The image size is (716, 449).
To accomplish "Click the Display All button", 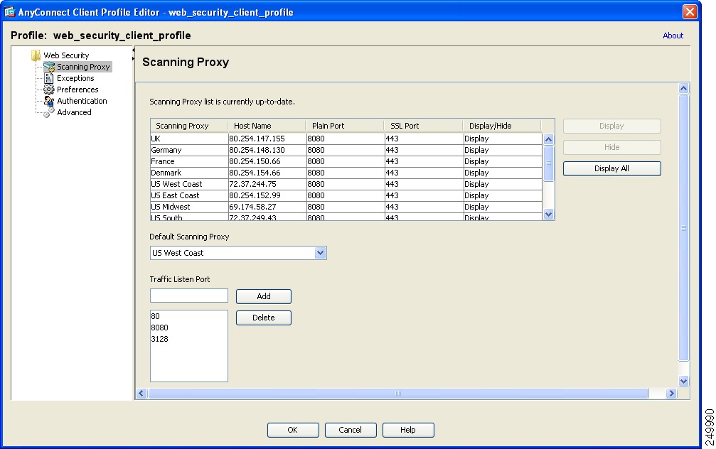I will (x=612, y=169).
